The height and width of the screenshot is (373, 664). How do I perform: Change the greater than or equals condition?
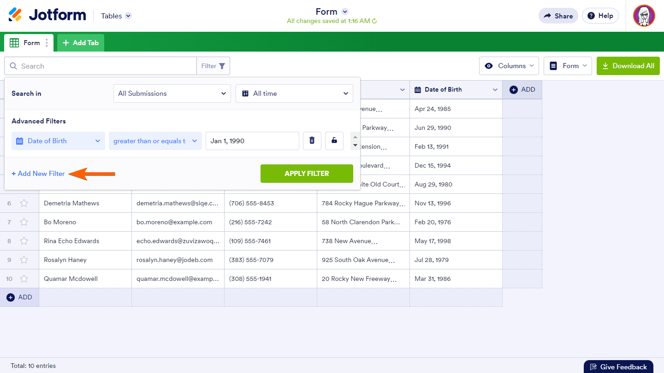tap(155, 141)
